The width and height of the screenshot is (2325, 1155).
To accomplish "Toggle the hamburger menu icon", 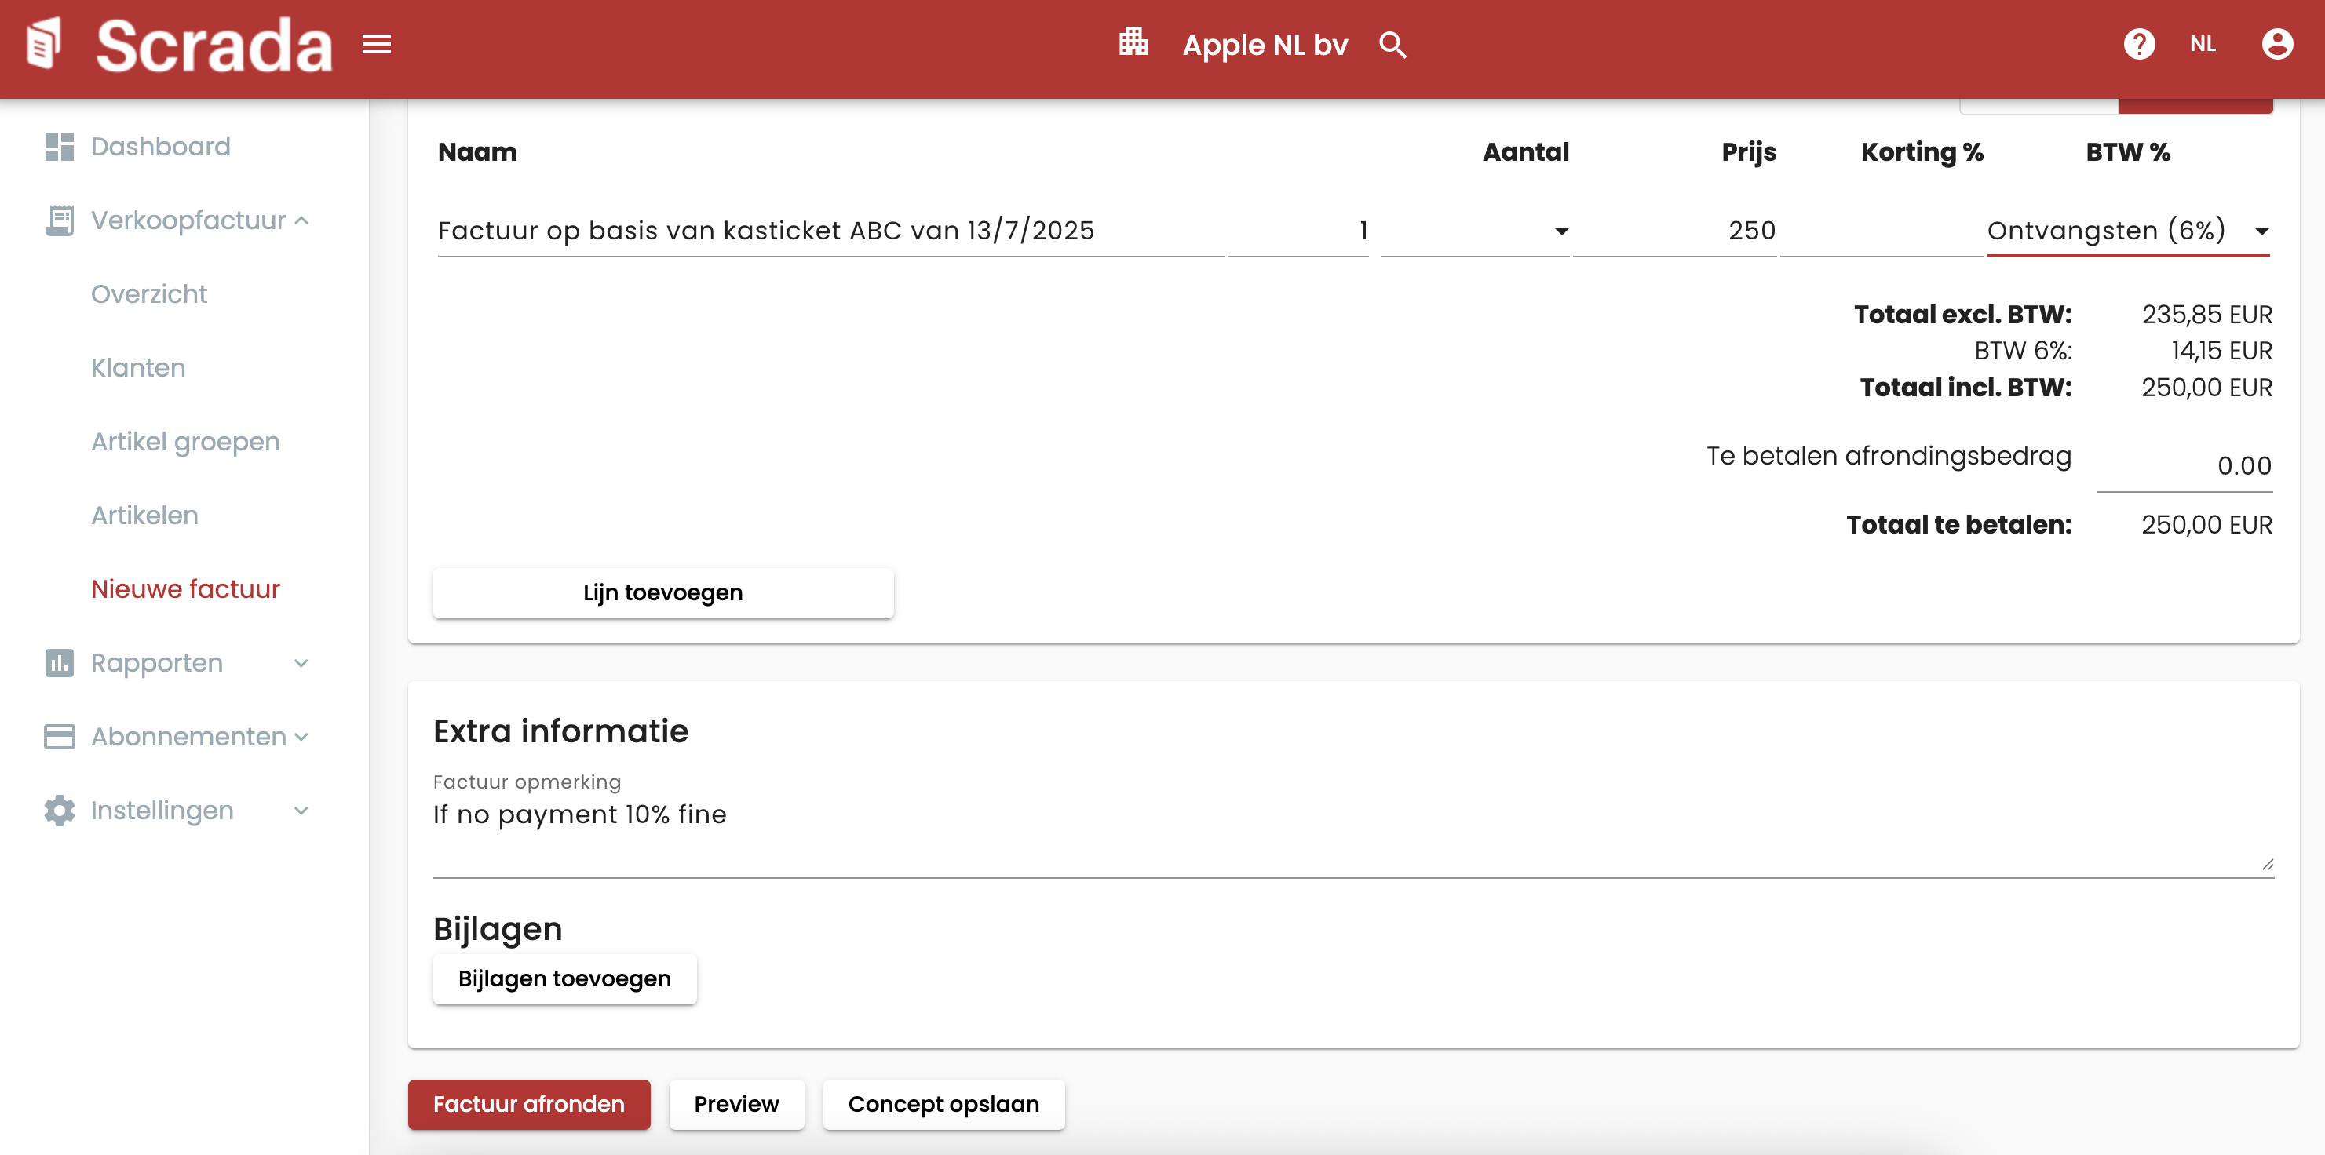I will 376,43.
